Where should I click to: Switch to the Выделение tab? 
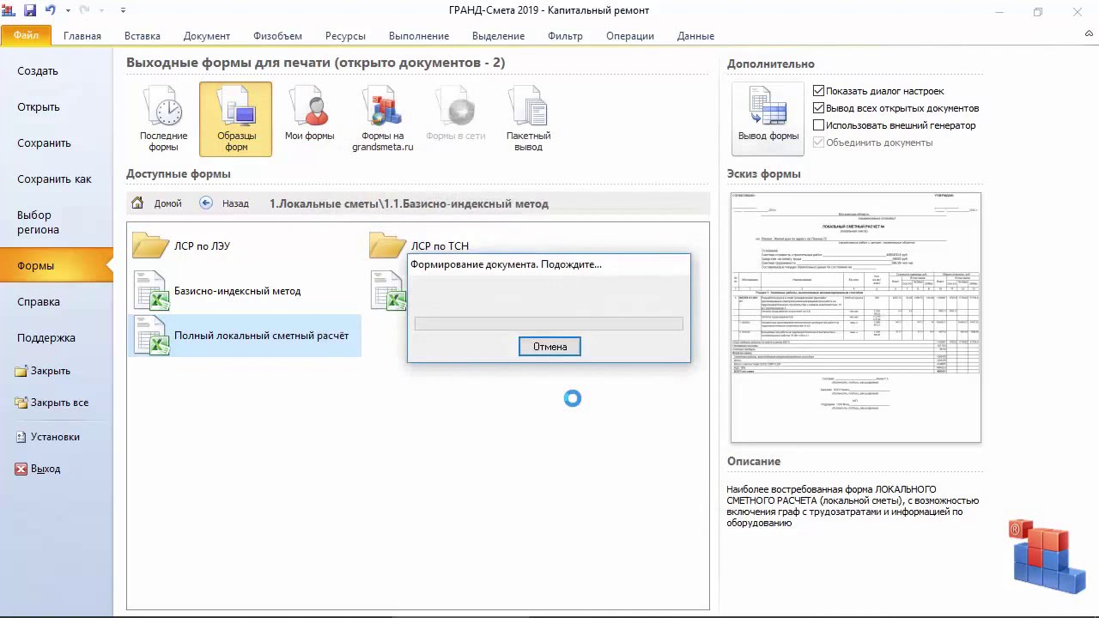point(498,36)
